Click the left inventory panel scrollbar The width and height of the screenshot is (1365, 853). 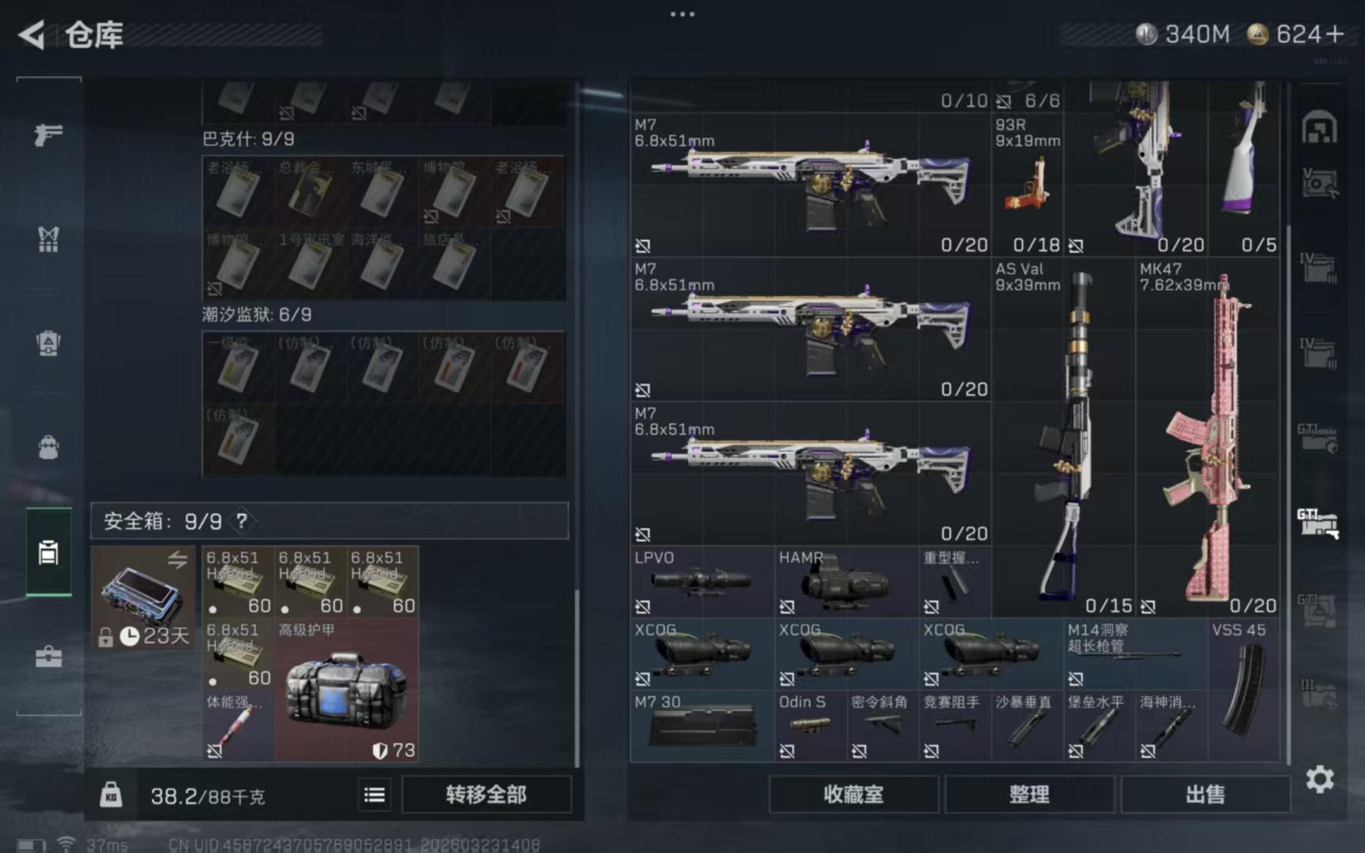(x=577, y=677)
